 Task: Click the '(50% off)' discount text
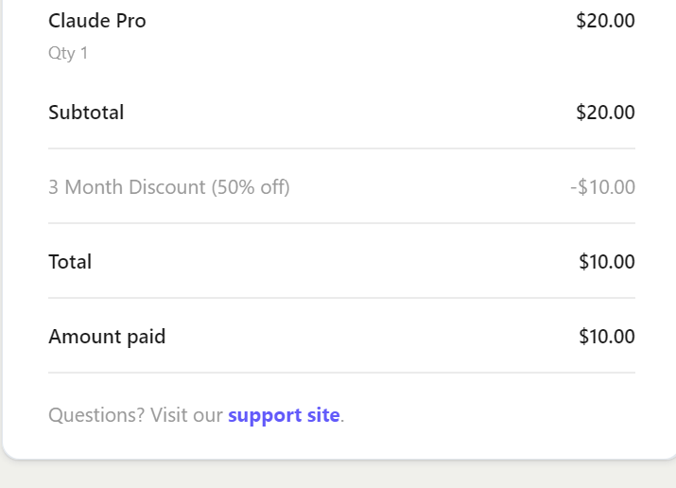[x=251, y=187]
